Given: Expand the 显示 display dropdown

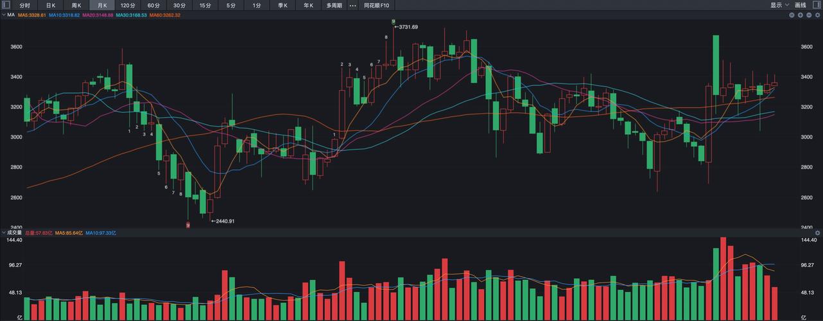Looking at the screenshot, I should coord(780,5).
